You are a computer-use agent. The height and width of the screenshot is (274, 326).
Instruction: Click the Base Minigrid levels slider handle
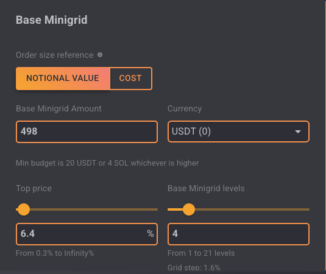[x=189, y=209]
